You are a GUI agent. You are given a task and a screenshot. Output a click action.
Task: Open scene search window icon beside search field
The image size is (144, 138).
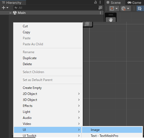[x=100, y=8]
